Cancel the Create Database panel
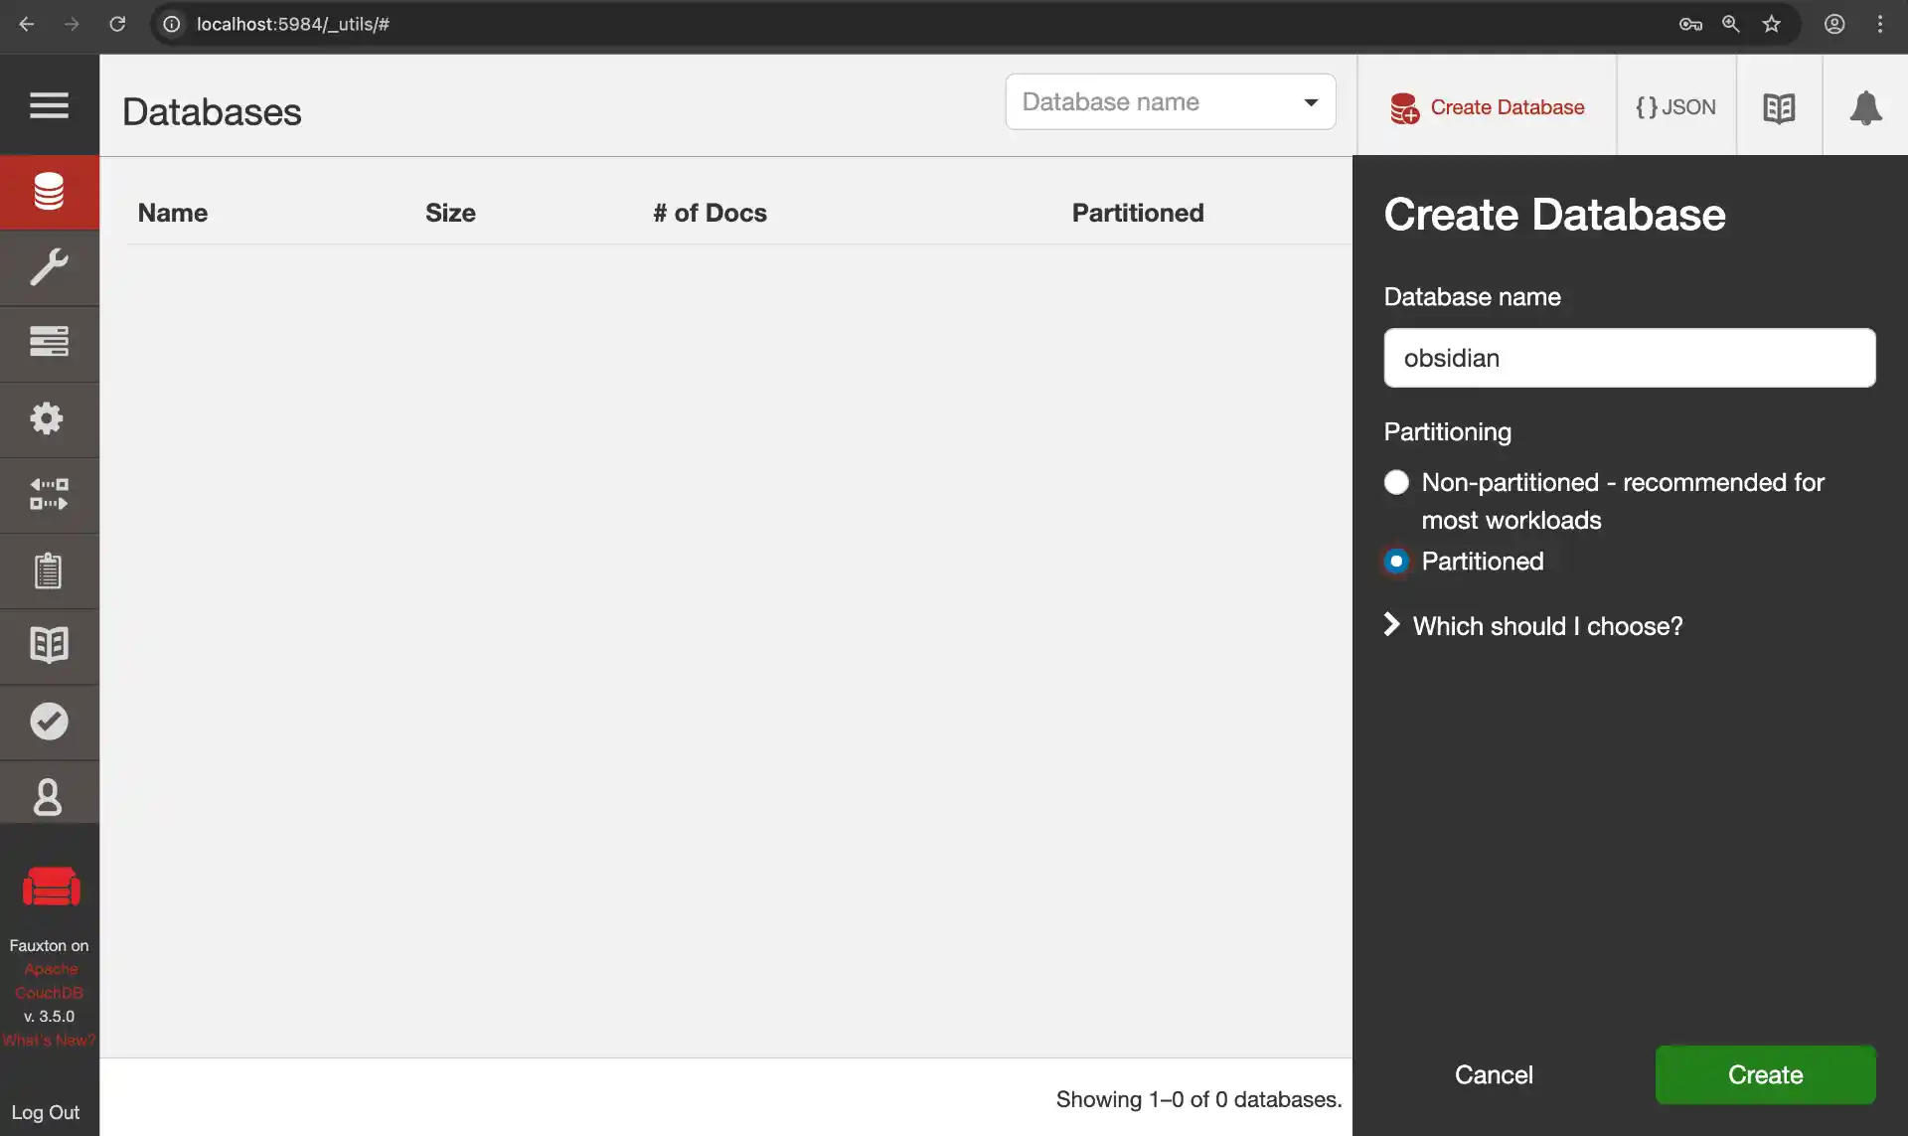Screen dimensions: 1908x1136 [1493, 1074]
